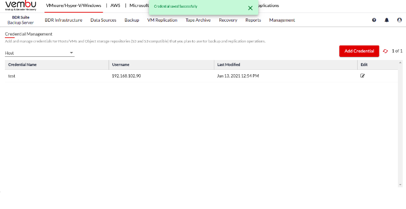Click the Edit column header
This screenshot has width=406, height=209.
tap(378, 64)
